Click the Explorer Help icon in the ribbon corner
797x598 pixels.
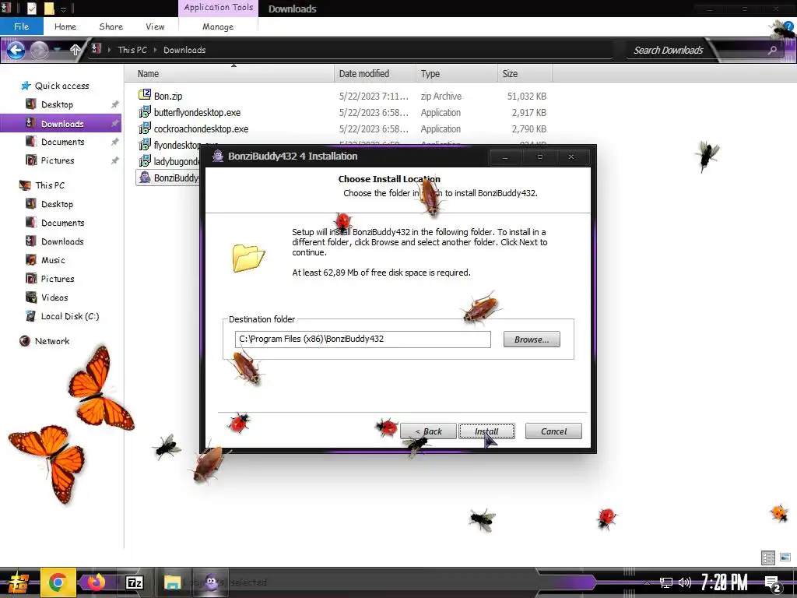click(x=788, y=26)
